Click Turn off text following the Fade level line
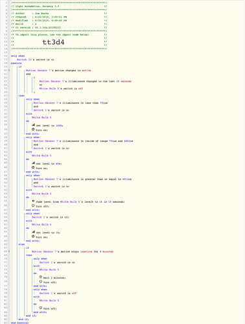Screen dimensions: 245x324 pyautogui.click(x=42, y=207)
